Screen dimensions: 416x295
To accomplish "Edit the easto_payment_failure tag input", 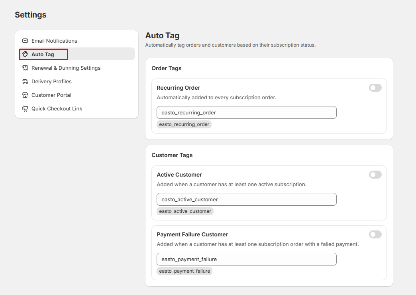I will [x=246, y=259].
